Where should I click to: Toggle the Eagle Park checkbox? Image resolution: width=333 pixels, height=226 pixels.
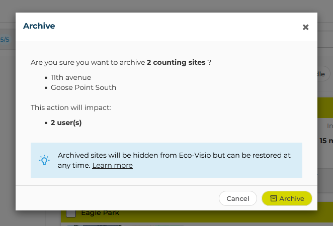[x=71, y=214]
